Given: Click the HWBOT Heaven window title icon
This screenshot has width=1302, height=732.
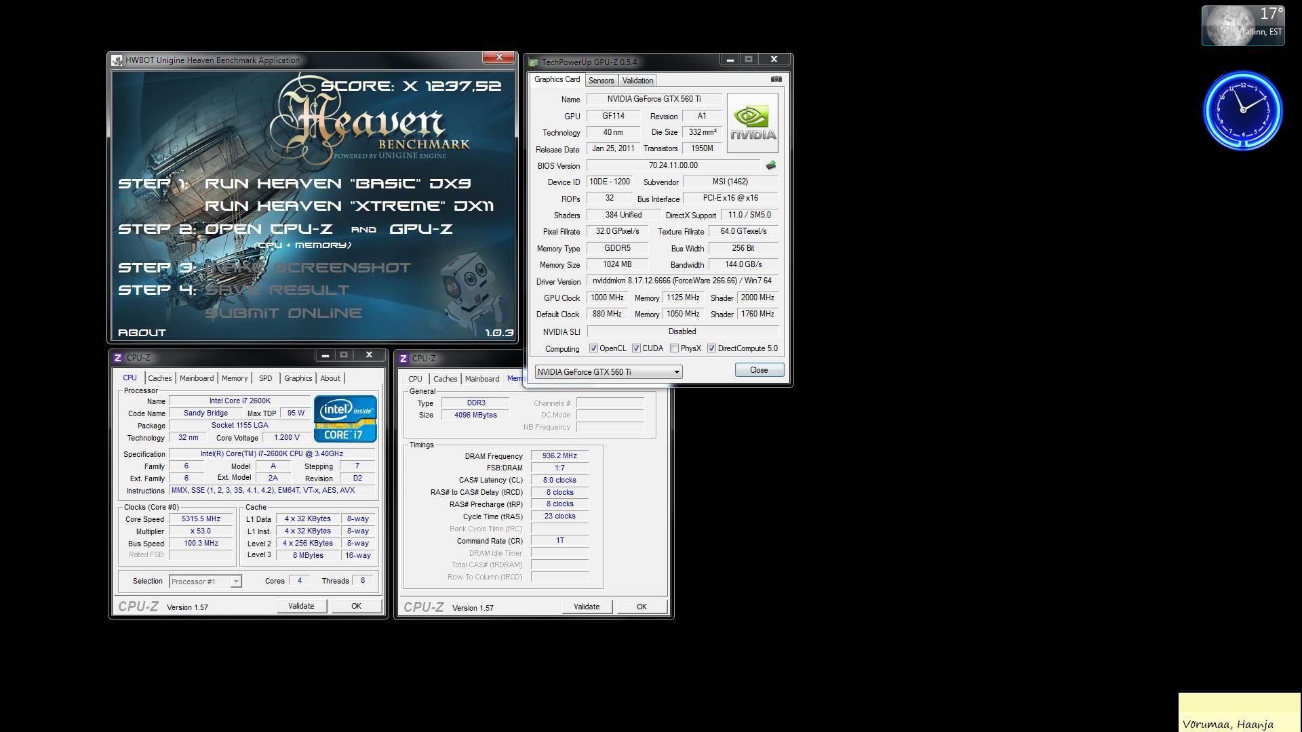Looking at the screenshot, I should 117,60.
